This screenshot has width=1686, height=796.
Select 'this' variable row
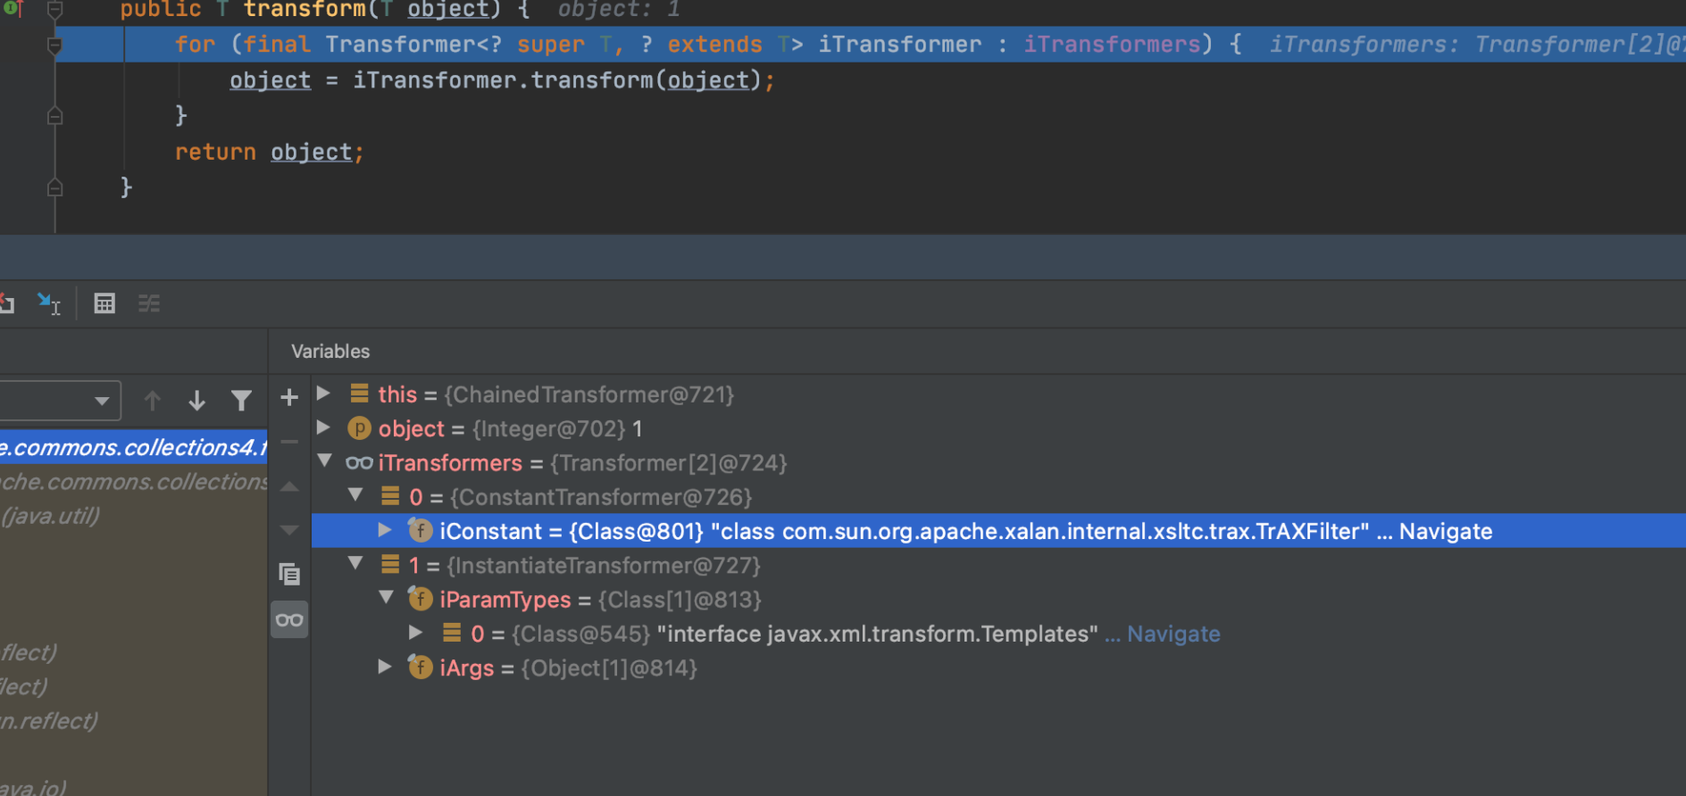(998, 394)
